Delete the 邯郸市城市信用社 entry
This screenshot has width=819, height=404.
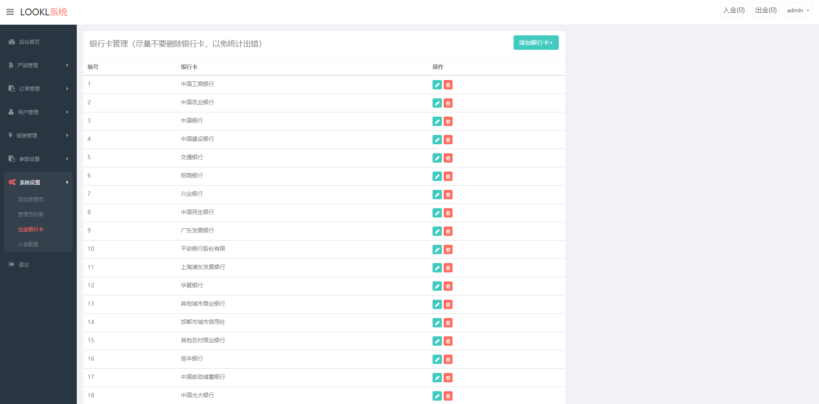[x=448, y=323]
